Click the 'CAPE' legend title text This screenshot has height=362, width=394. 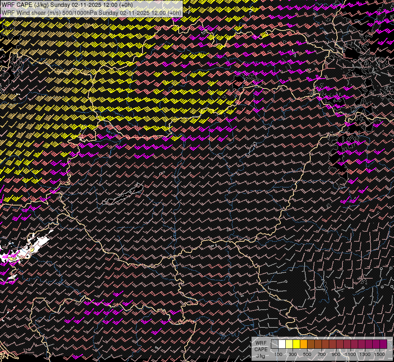click(261, 350)
